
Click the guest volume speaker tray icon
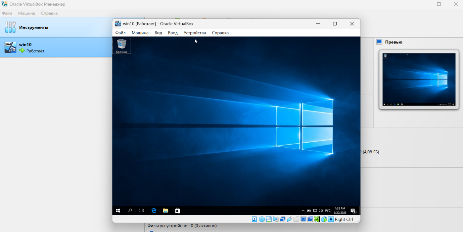(x=320, y=211)
